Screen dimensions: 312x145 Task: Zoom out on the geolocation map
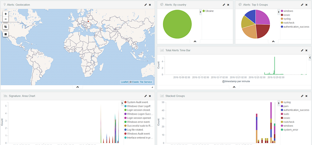5,19
